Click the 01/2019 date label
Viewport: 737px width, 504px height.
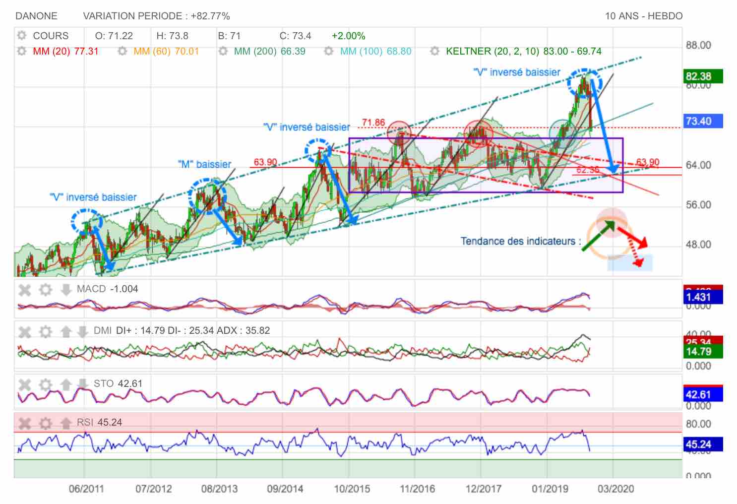click(550, 489)
